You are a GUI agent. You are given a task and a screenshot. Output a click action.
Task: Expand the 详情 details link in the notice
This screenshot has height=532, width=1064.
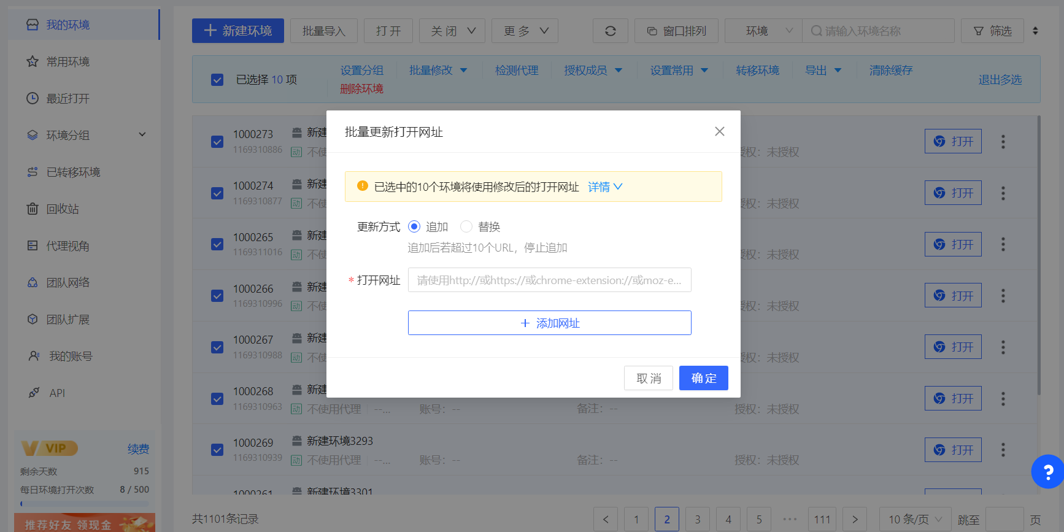pos(605,187)
